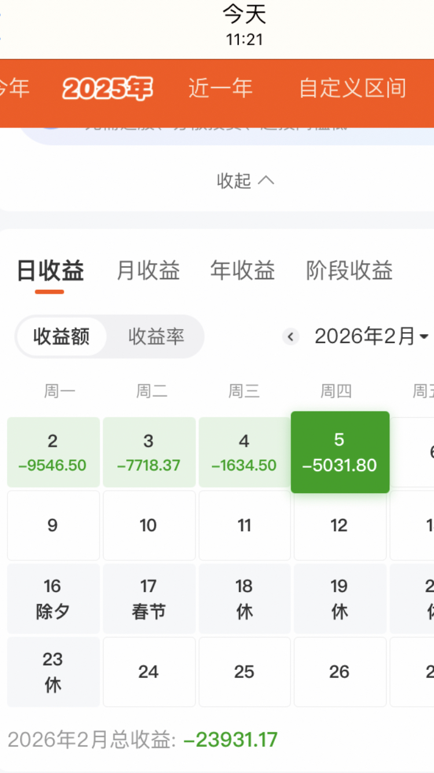Switch to 阶段收益 tab
The width and height of the screenshot is (434, 773).
click(x=350, y=271)
